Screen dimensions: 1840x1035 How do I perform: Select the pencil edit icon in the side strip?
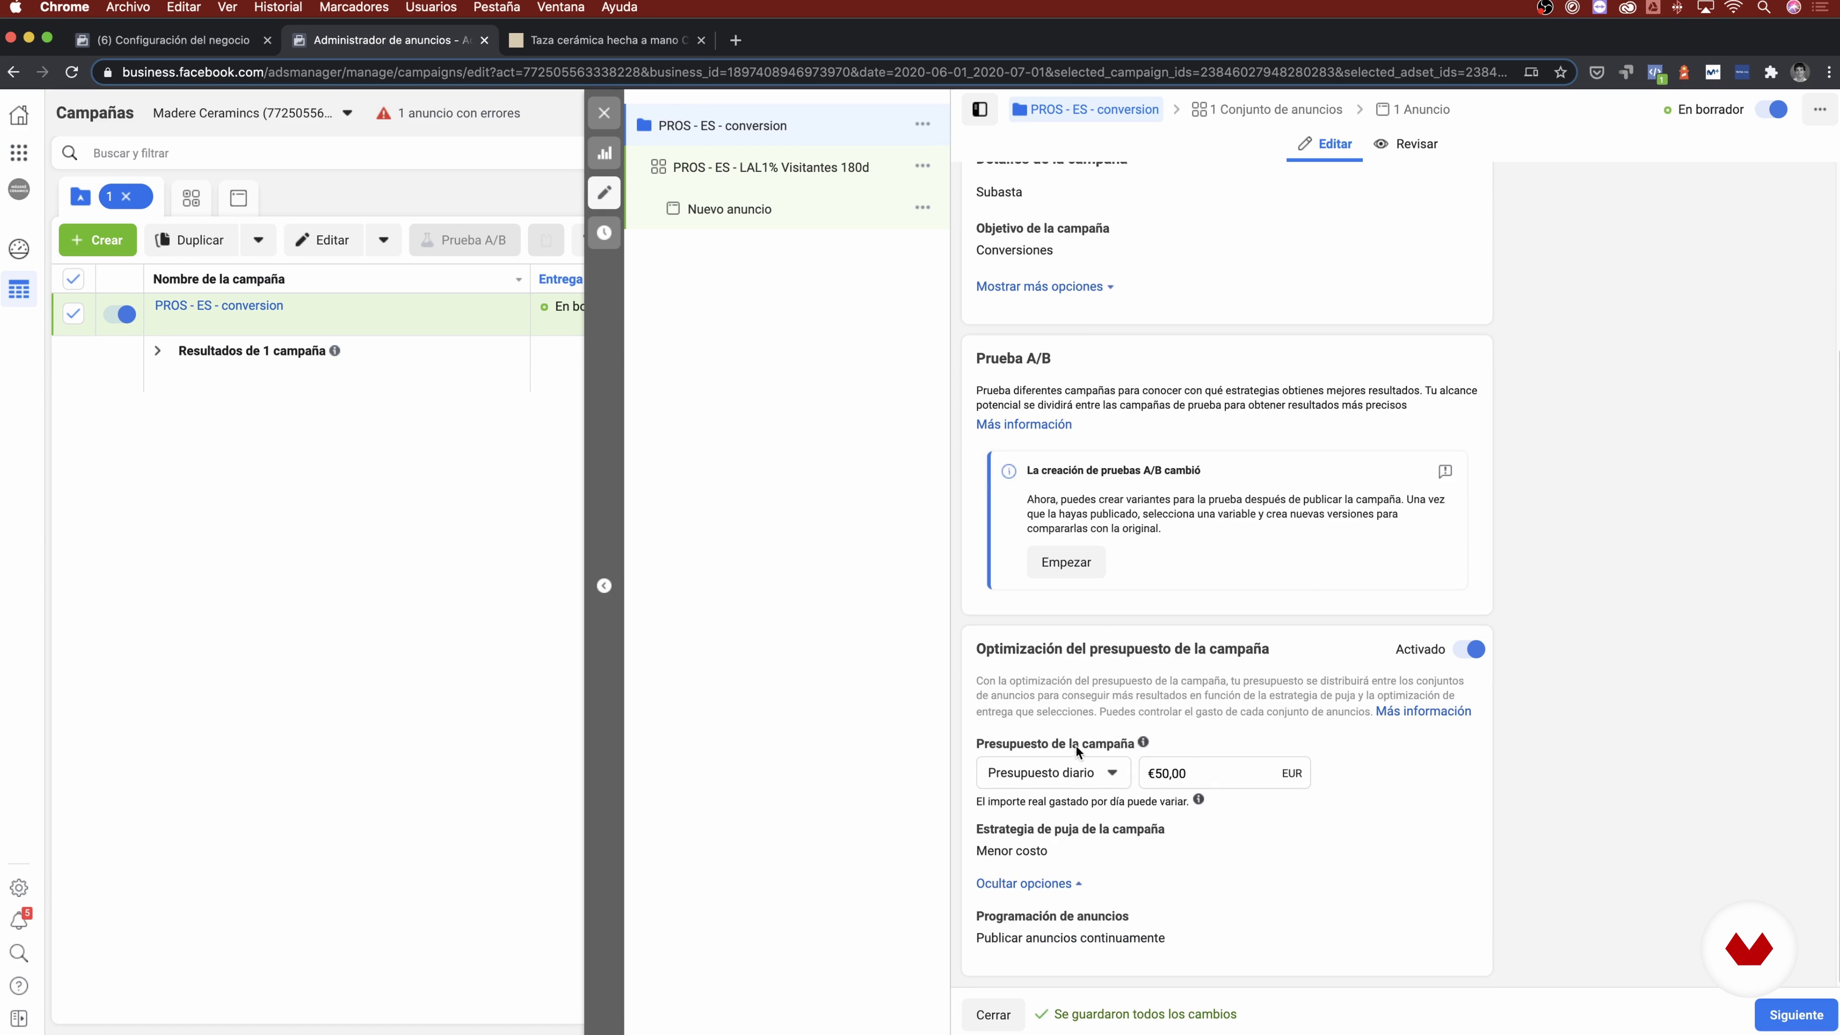pyautogui.click(x=604, y=192)
